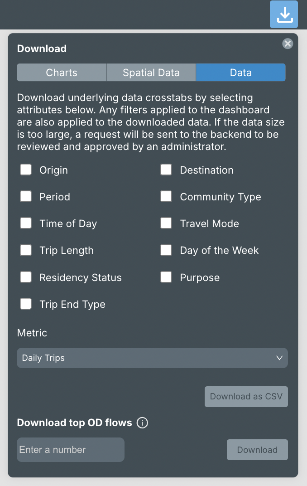The width and height of the screenshot is (307, 486).
Task: Click the Enter a number input field
Action: click(x=71, y=450)
